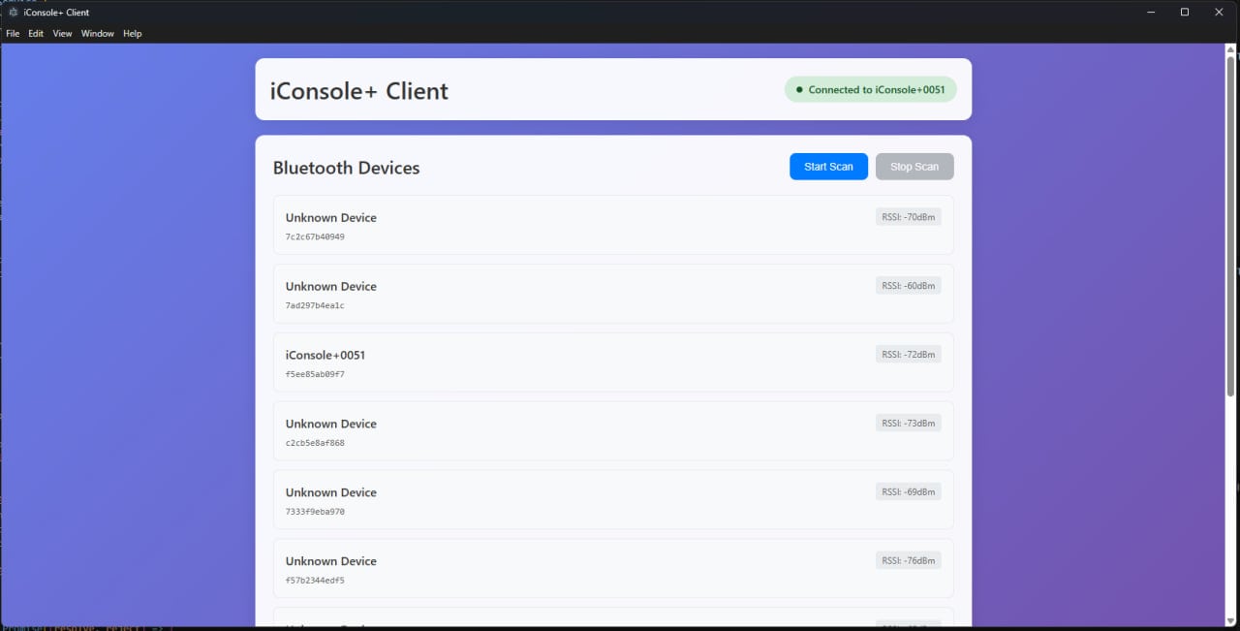Click the RSSI: -73dBm badge
This screenshot has height=631, width=1240.
click(908, 424)
